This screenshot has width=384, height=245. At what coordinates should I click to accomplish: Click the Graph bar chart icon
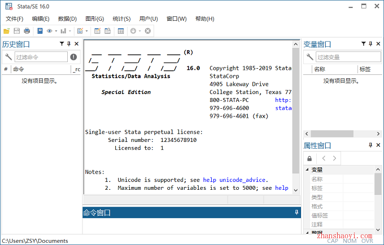(63, 31)
